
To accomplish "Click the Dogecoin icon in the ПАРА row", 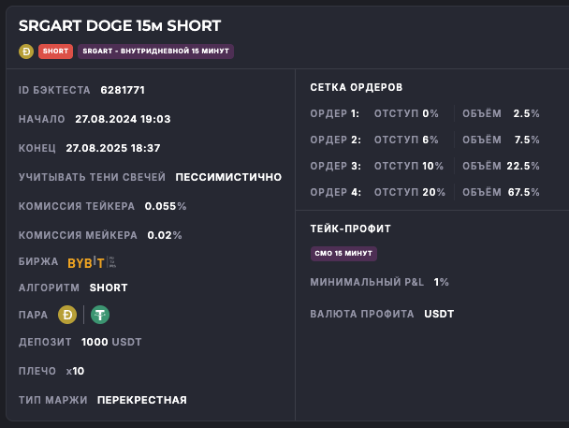I will click(67, 315).
